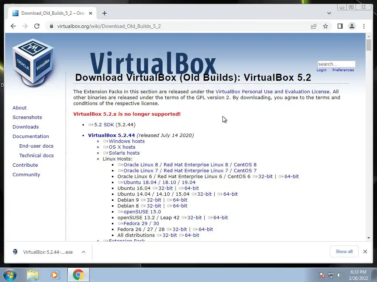Open the openSUSE 15.0 link
The width and height of the screenshot is (377, 282).
click(142, 212)
